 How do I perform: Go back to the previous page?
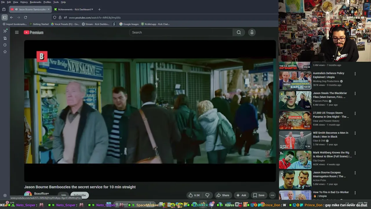point(12,17)
